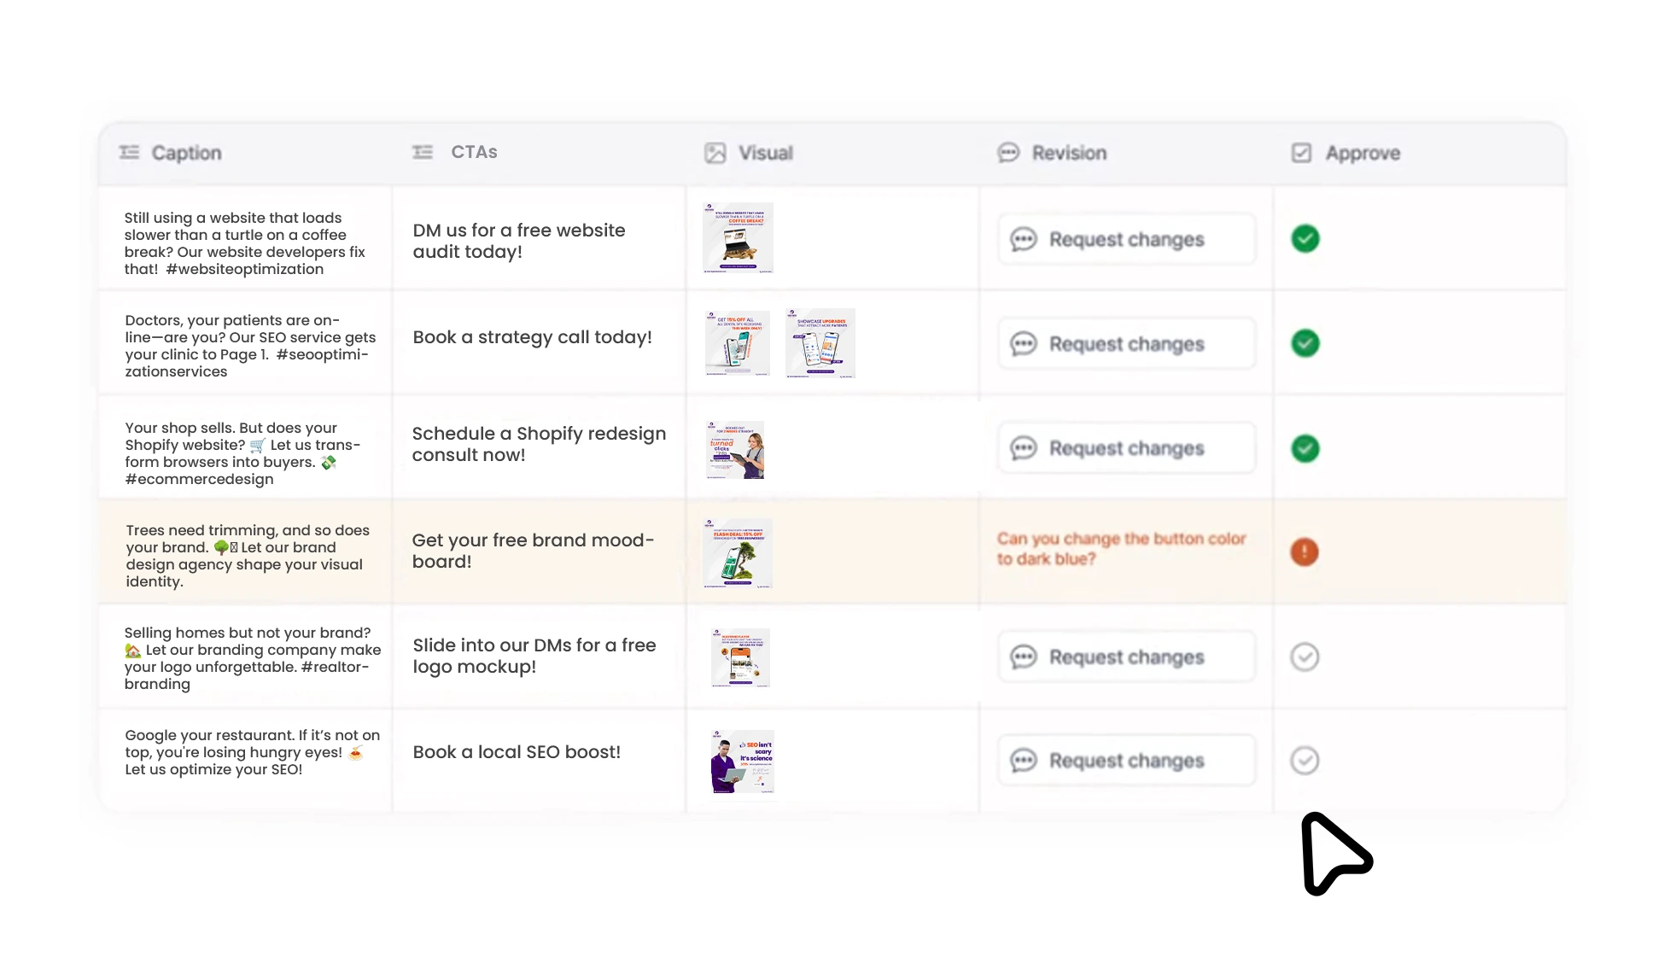
Task: Request changes for logo mockup row
Action: tap(1127, 657)
